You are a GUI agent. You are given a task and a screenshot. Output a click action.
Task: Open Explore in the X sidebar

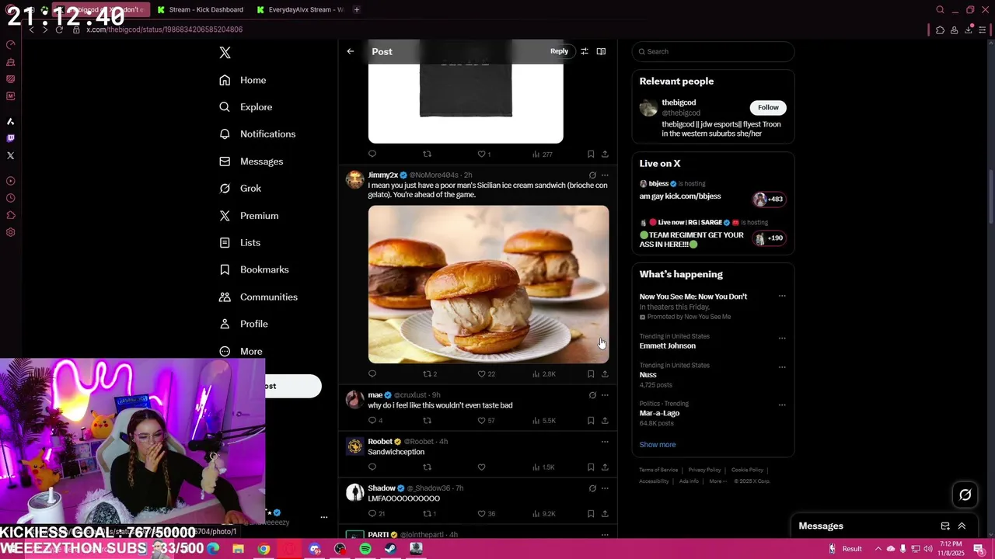pos(246,107)
